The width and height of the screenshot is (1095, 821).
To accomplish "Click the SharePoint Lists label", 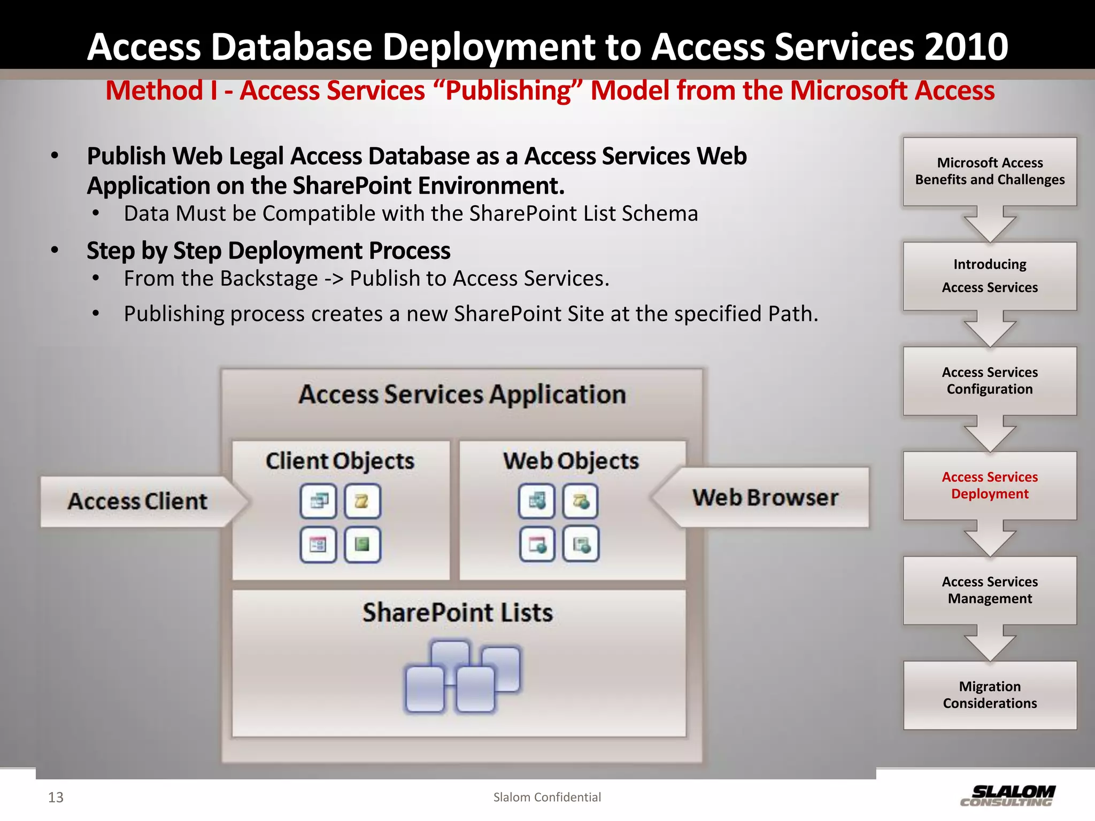I will [458, 613].
